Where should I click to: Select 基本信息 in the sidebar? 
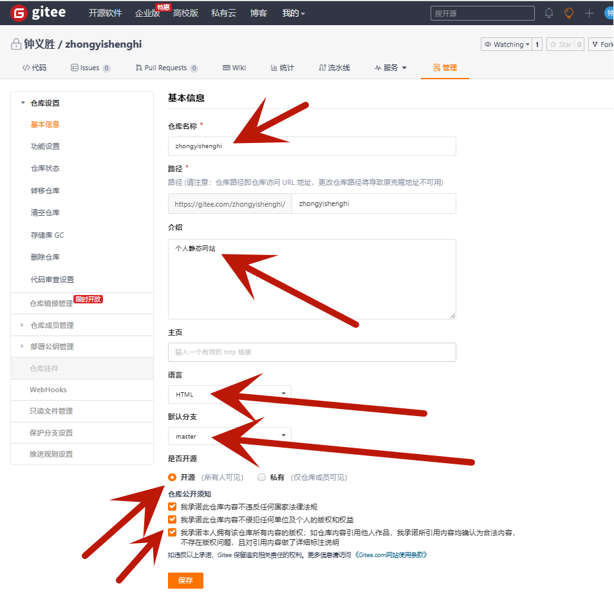coord(45,124)
